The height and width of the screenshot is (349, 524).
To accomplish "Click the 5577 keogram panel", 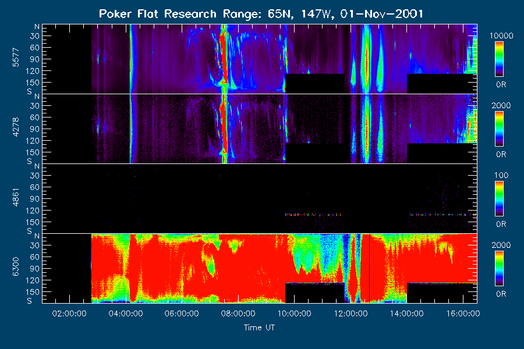I will [260, 59].
